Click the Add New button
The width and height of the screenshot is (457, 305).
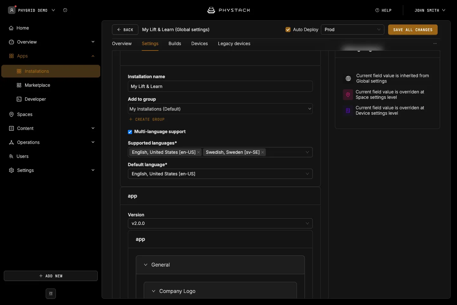point(51,276)
